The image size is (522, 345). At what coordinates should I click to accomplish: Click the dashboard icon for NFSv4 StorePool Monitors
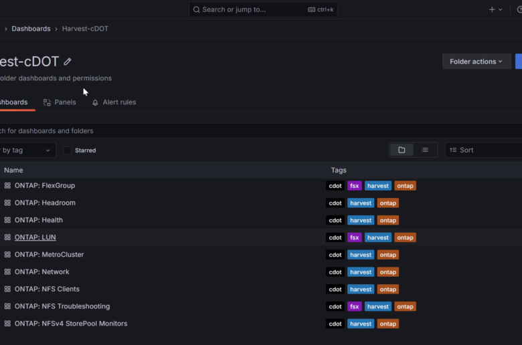pyautogui.click(x=7, y=324)
